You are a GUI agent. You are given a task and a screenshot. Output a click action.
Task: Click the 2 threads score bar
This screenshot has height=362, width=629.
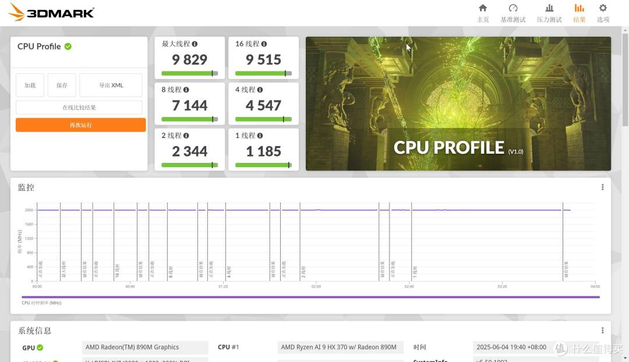click(x=190, y=165)
